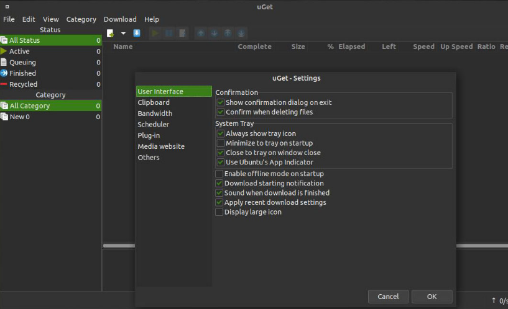Sort by Size column header
The height and width of the screenshot is (309, 508).
(x=298, y=47)
